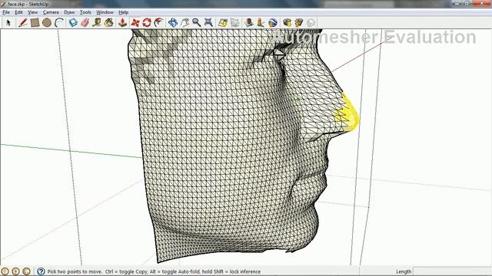This screenshot has height=276, width=492.
Task: Click the Add New Building icon
Action: tap(249, 22)
